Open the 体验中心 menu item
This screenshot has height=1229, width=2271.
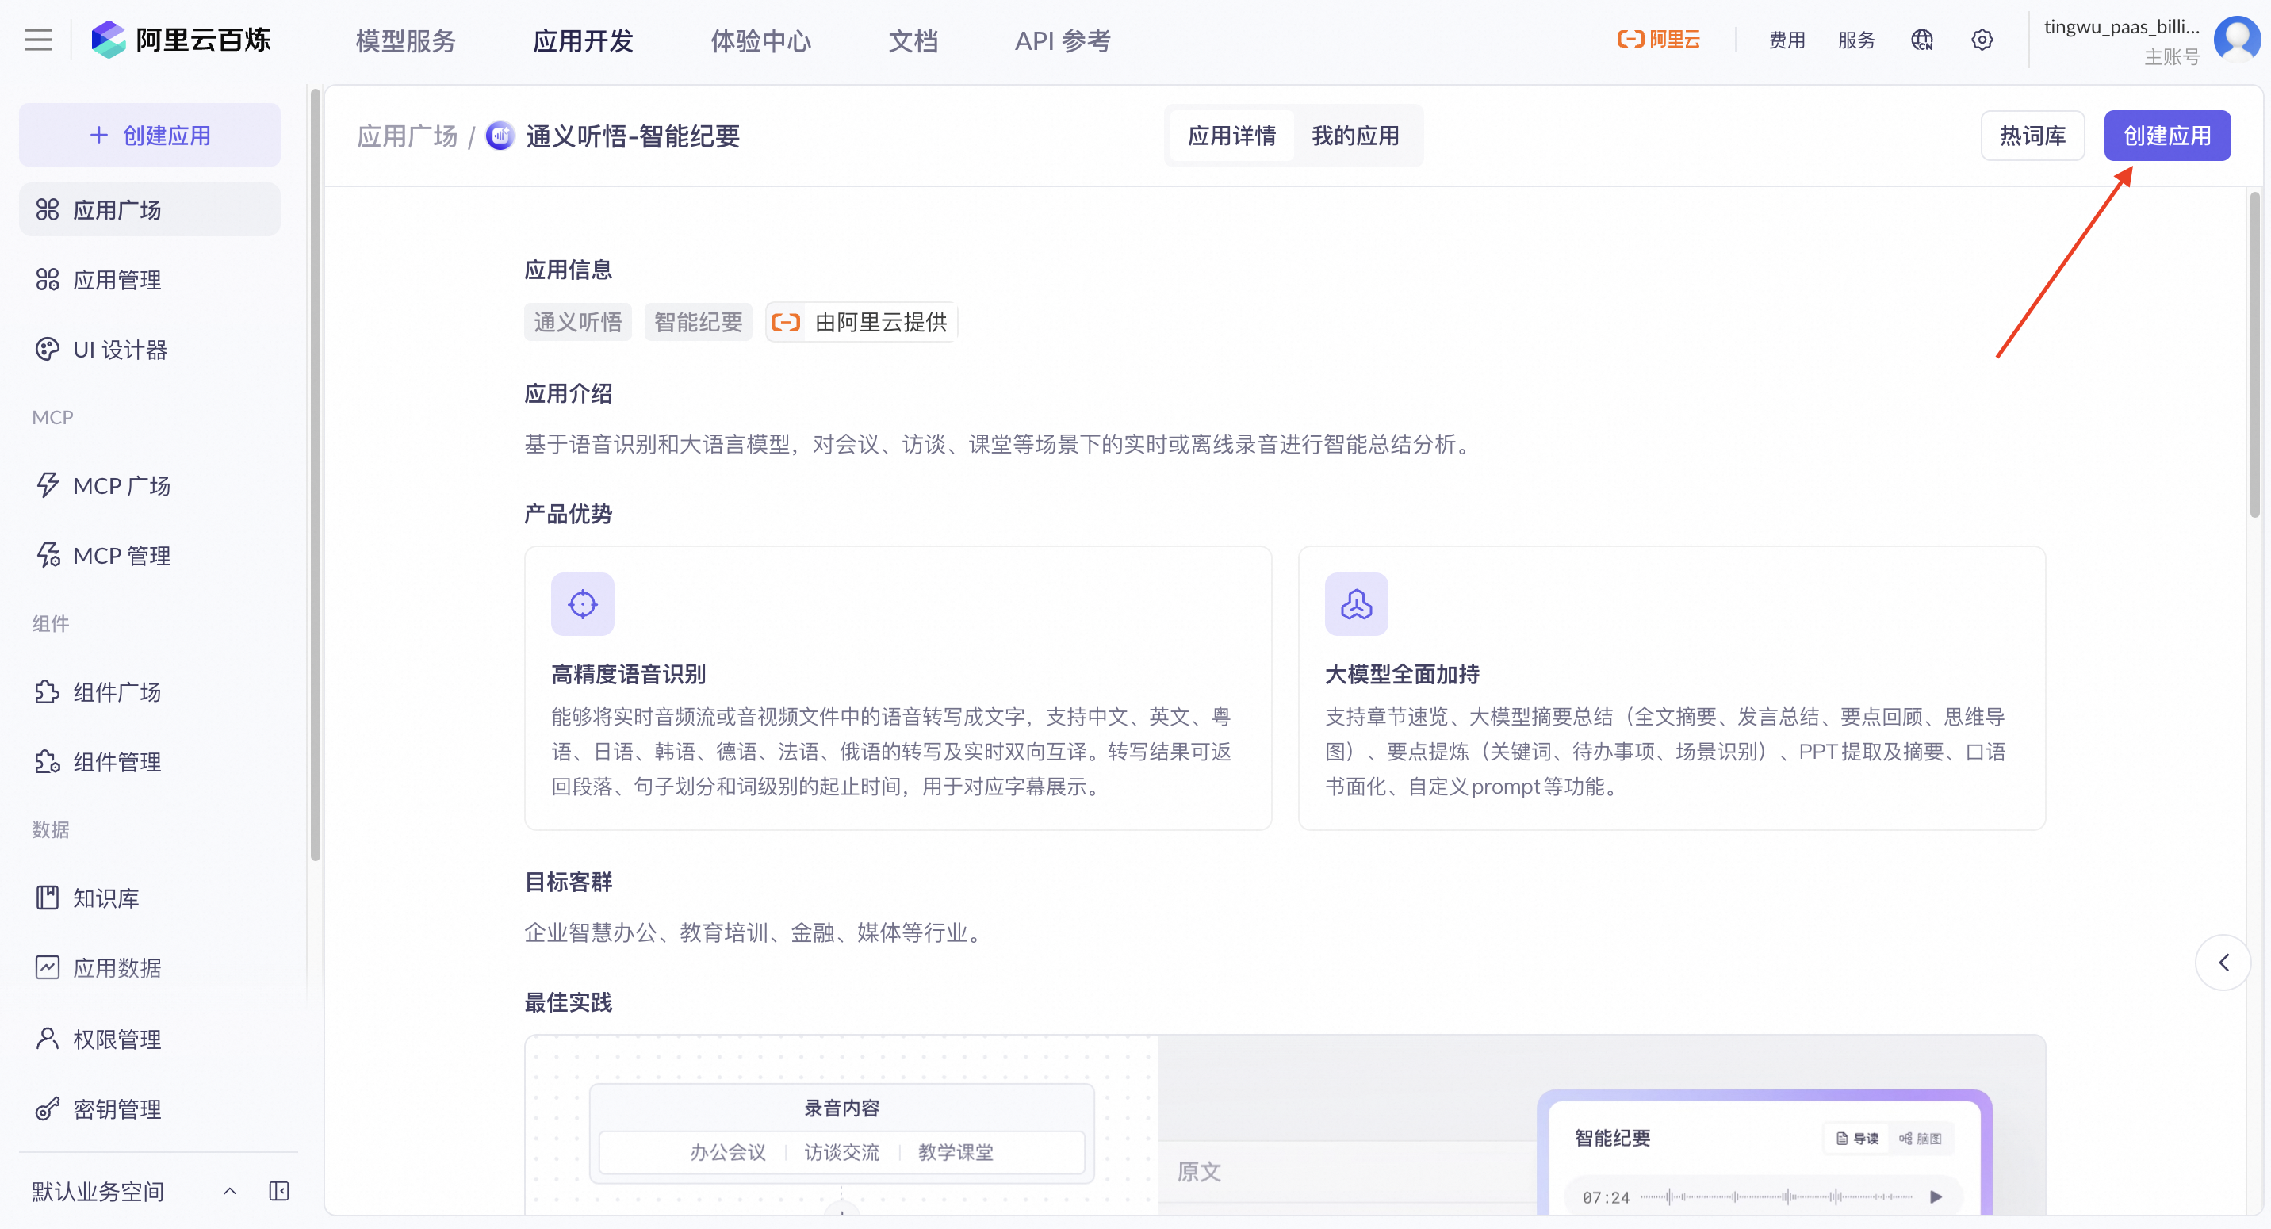[x=760, y=40]
